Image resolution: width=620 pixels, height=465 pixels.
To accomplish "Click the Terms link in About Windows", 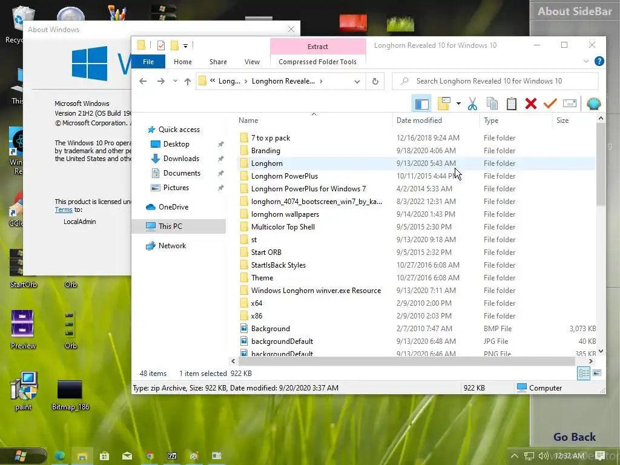I will [x=63, y=210].
